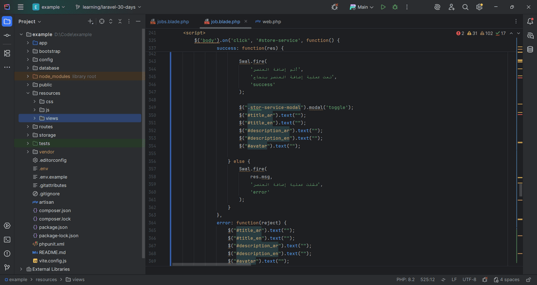Click the Run button in toolbar

click(x=383, y=7)
